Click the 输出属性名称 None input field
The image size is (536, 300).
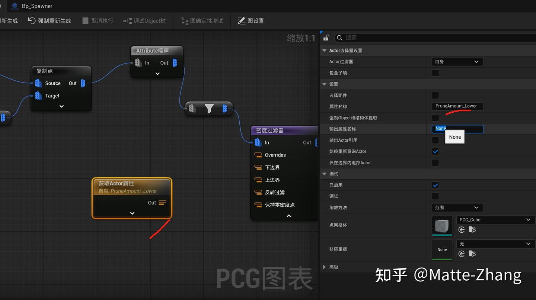(x=457, y=129)
